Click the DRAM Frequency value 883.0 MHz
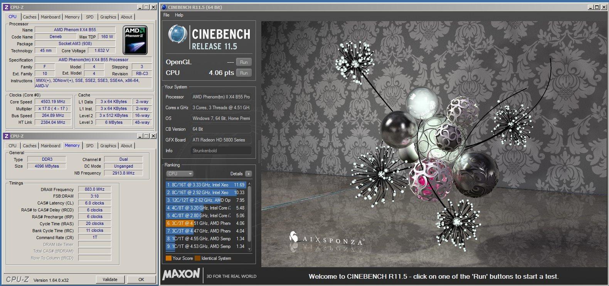The width and height of the screenshot is (609, 286). pos(95,190)
